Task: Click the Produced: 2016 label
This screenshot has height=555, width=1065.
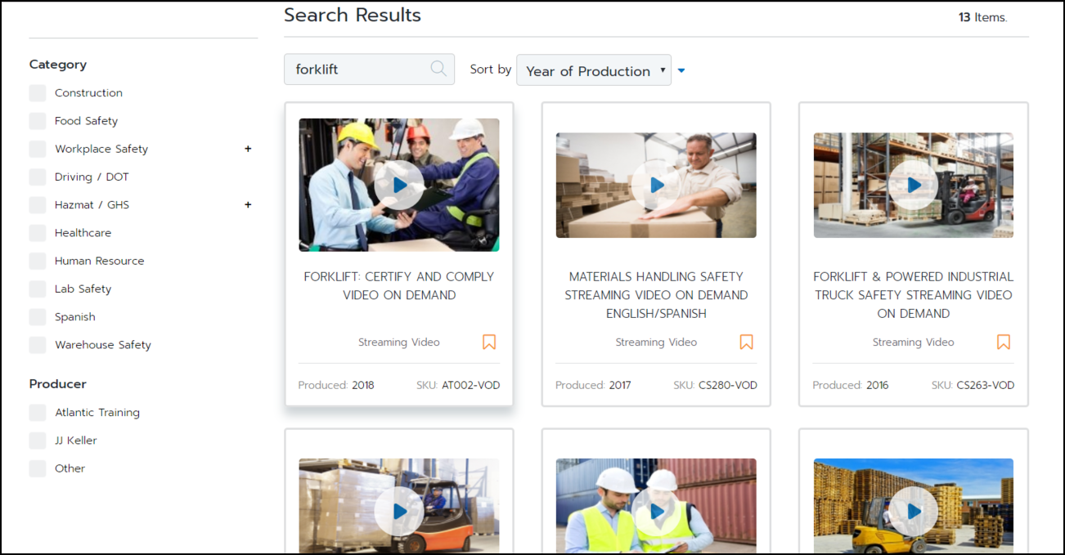Action: pyautogui.click(x=851, y=385)
